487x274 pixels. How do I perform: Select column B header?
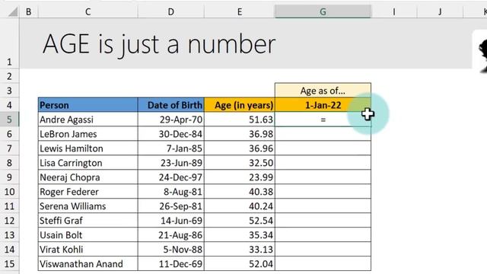coord(29,12)
